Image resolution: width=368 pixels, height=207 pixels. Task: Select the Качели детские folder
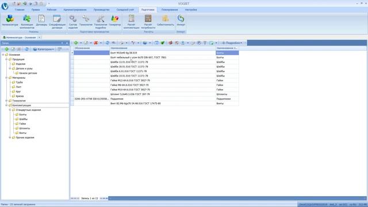tap(28, 73)
